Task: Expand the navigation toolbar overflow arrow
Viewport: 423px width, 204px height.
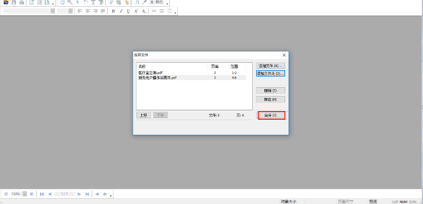Action: click(111, 196)
